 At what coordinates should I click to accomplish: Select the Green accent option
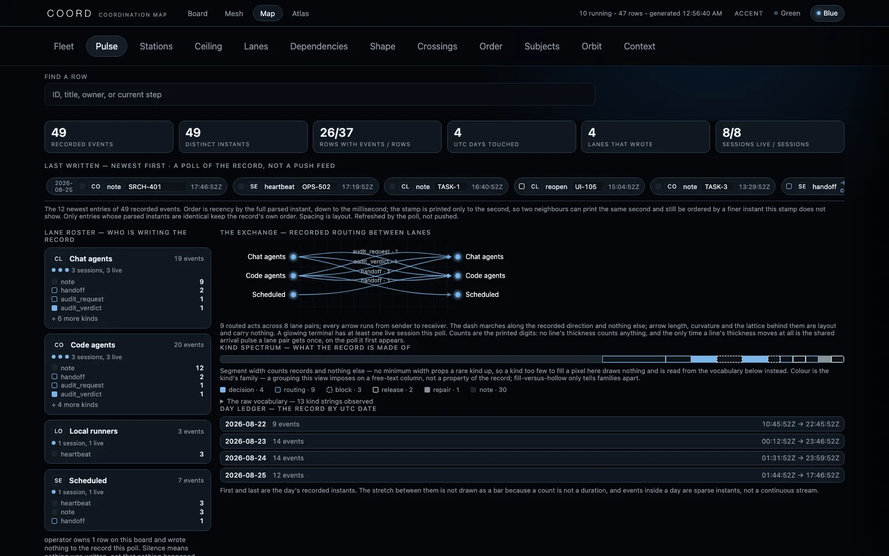787,13
